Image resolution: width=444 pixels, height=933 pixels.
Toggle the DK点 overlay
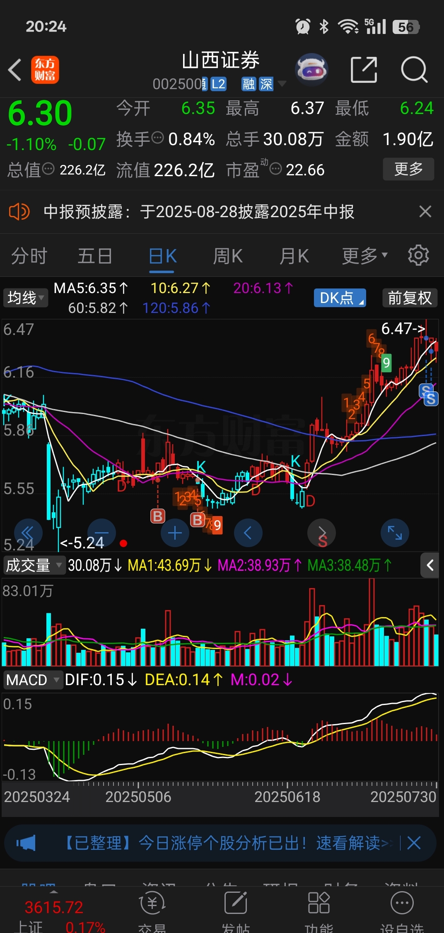(340, 298)
